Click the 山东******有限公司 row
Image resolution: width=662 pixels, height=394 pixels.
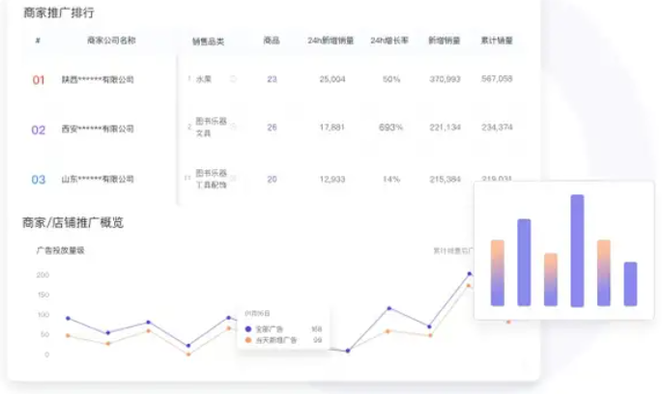click(x=98, y=179)
